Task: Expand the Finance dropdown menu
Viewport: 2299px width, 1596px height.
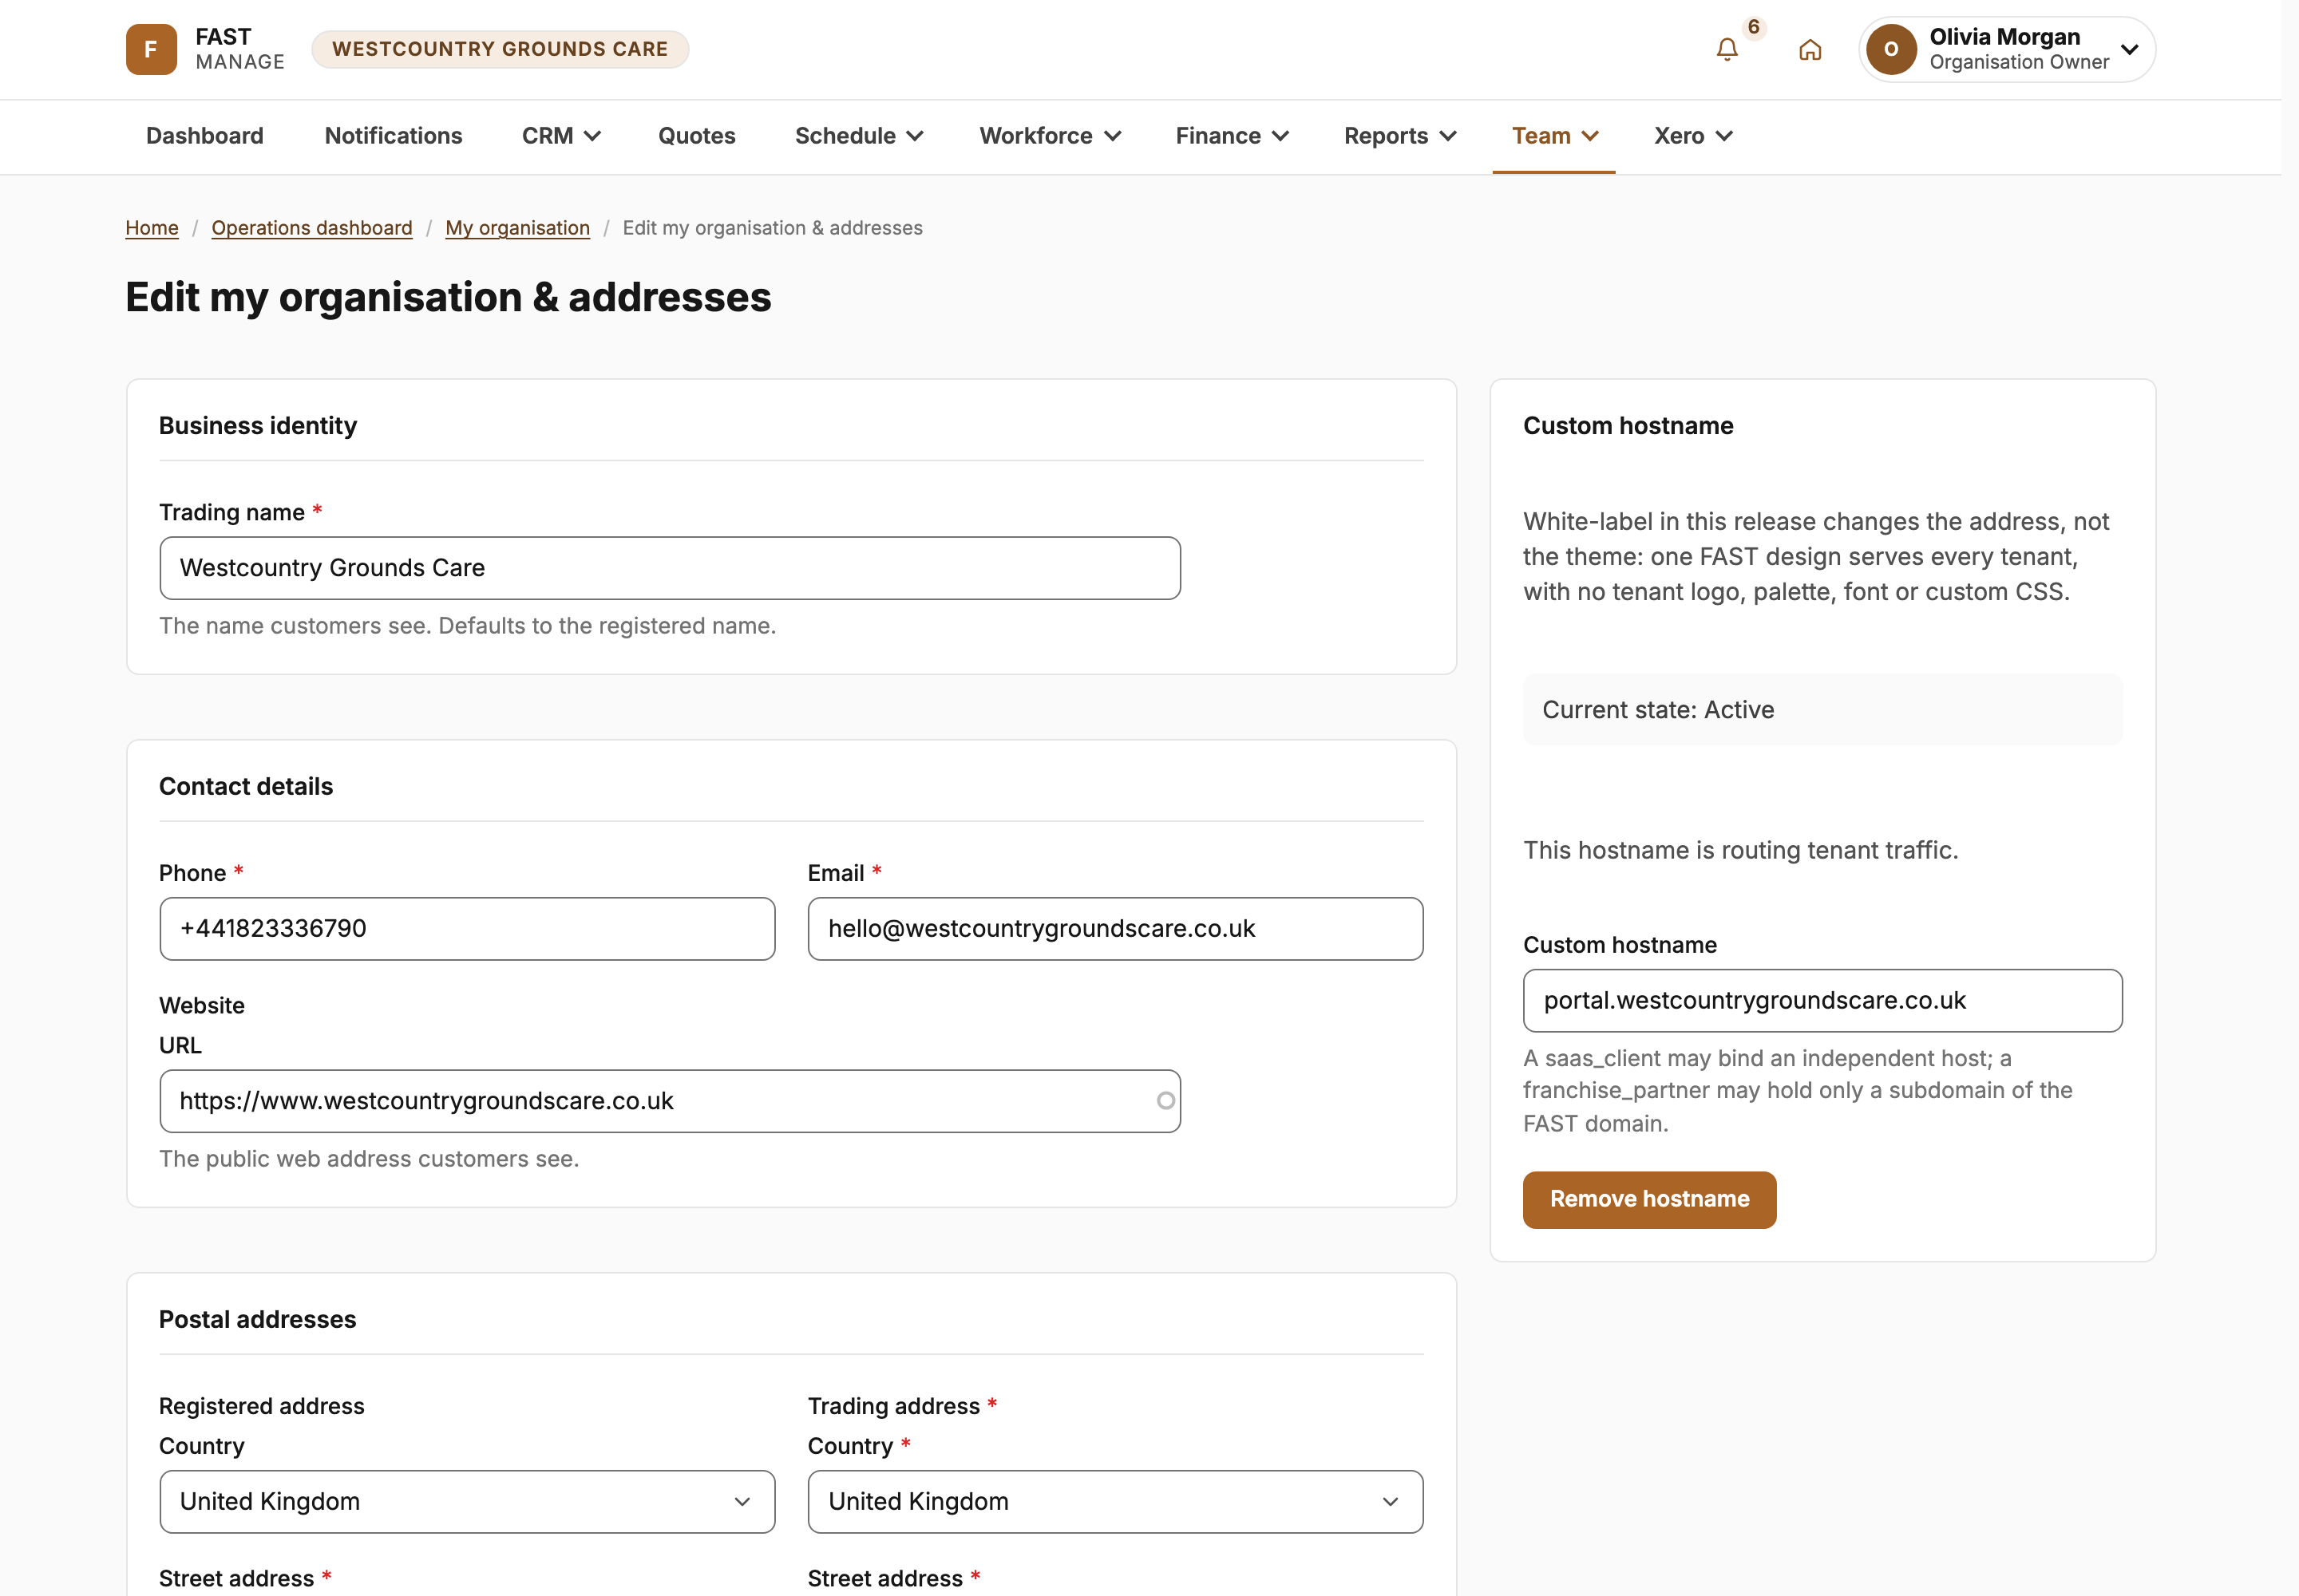Action: [x=1232, y=136]
